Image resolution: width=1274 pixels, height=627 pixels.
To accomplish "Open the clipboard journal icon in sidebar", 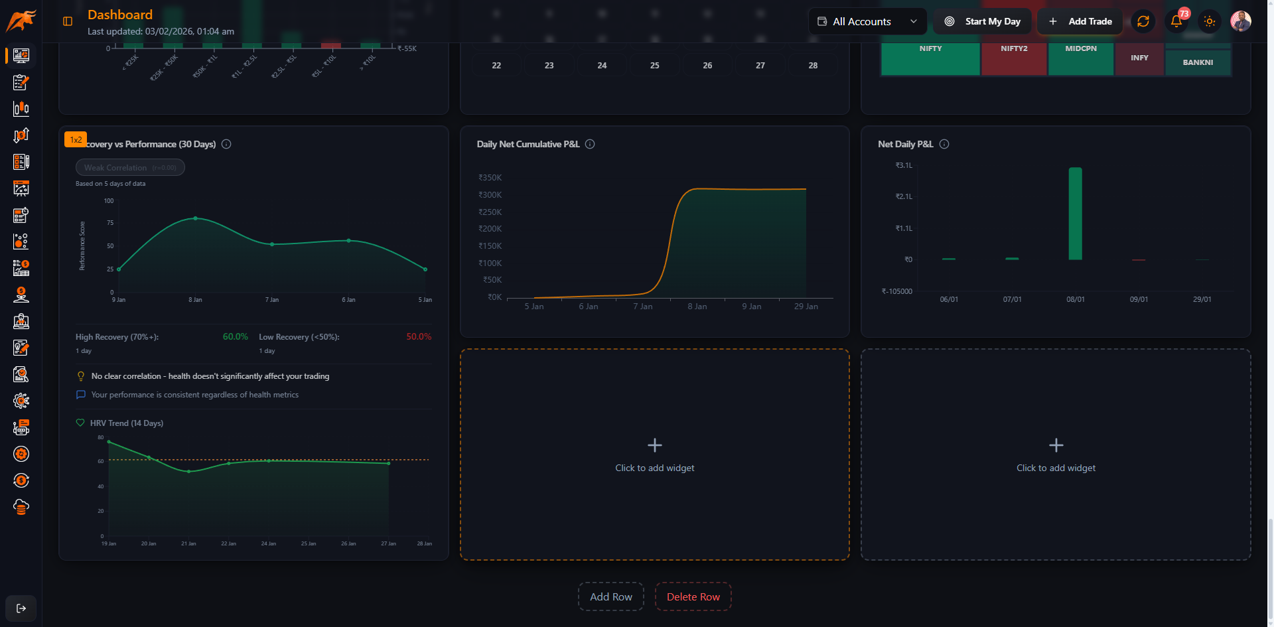I will point(21,82).
